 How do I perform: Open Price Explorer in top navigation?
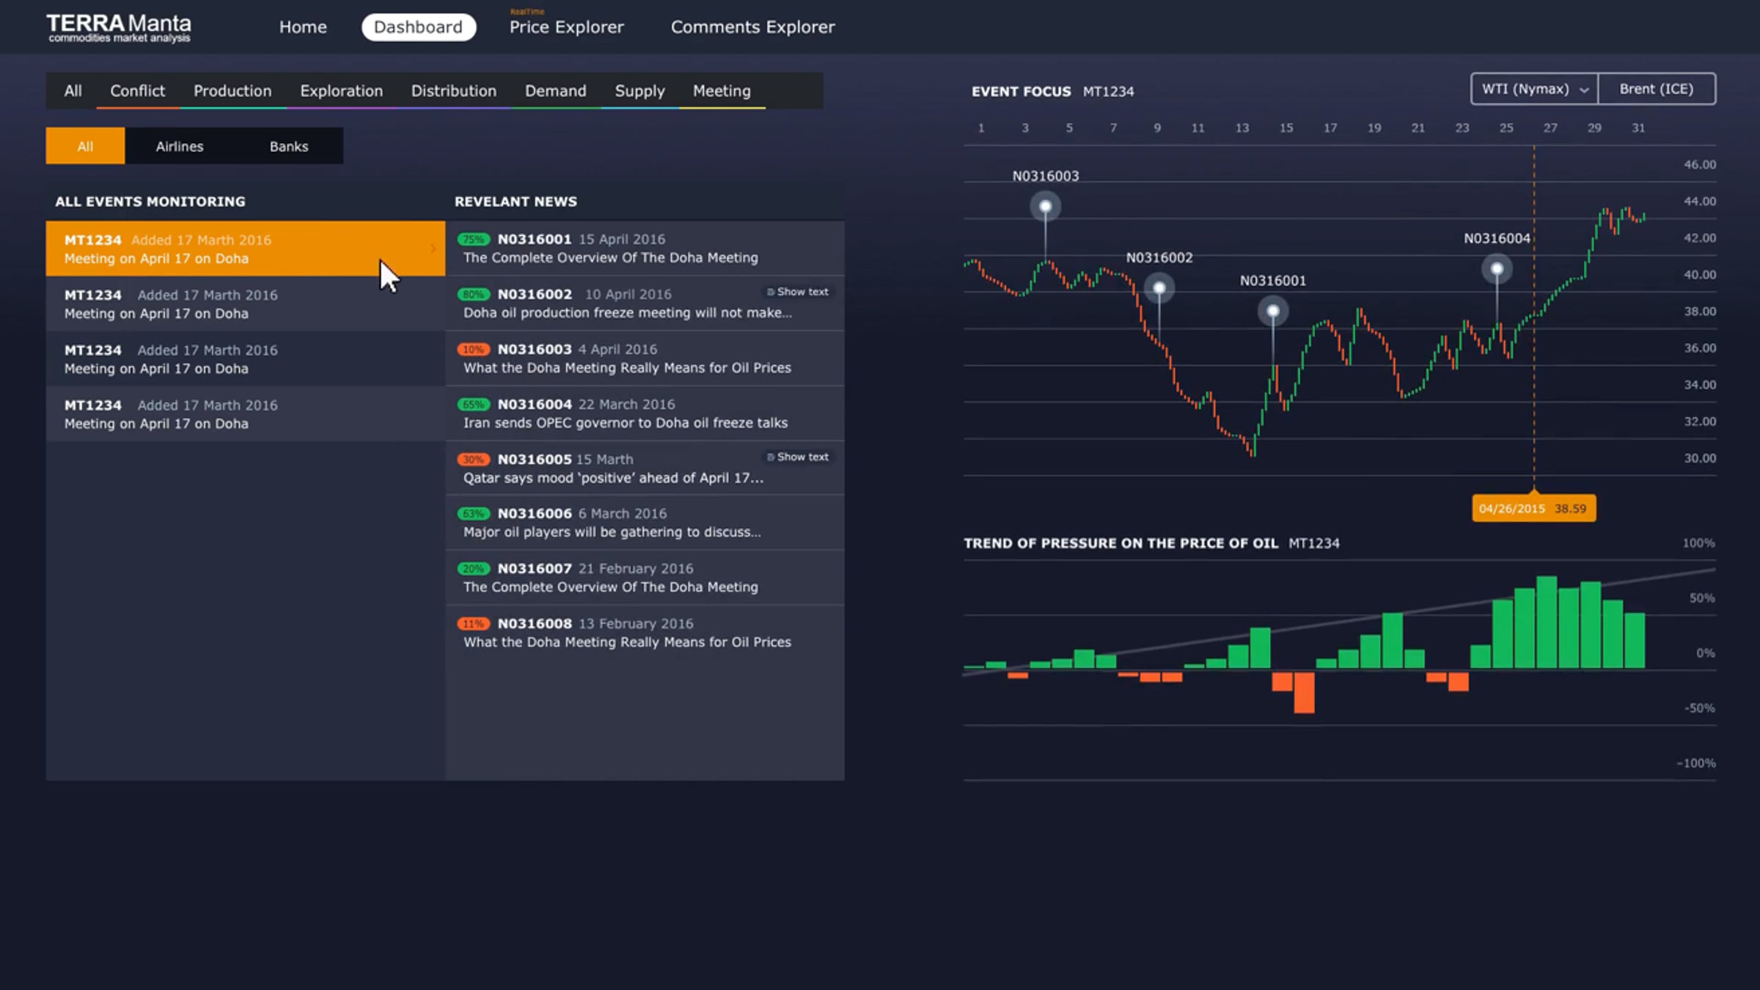(x=566, y=27)
